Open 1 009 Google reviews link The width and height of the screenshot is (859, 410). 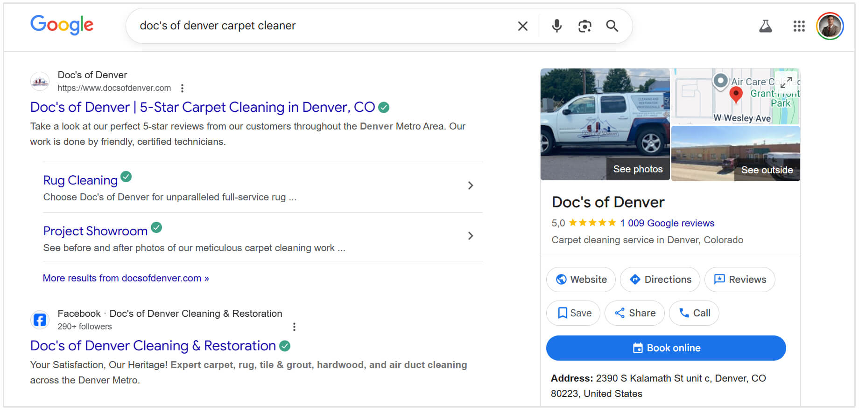(x=667, y=223)
